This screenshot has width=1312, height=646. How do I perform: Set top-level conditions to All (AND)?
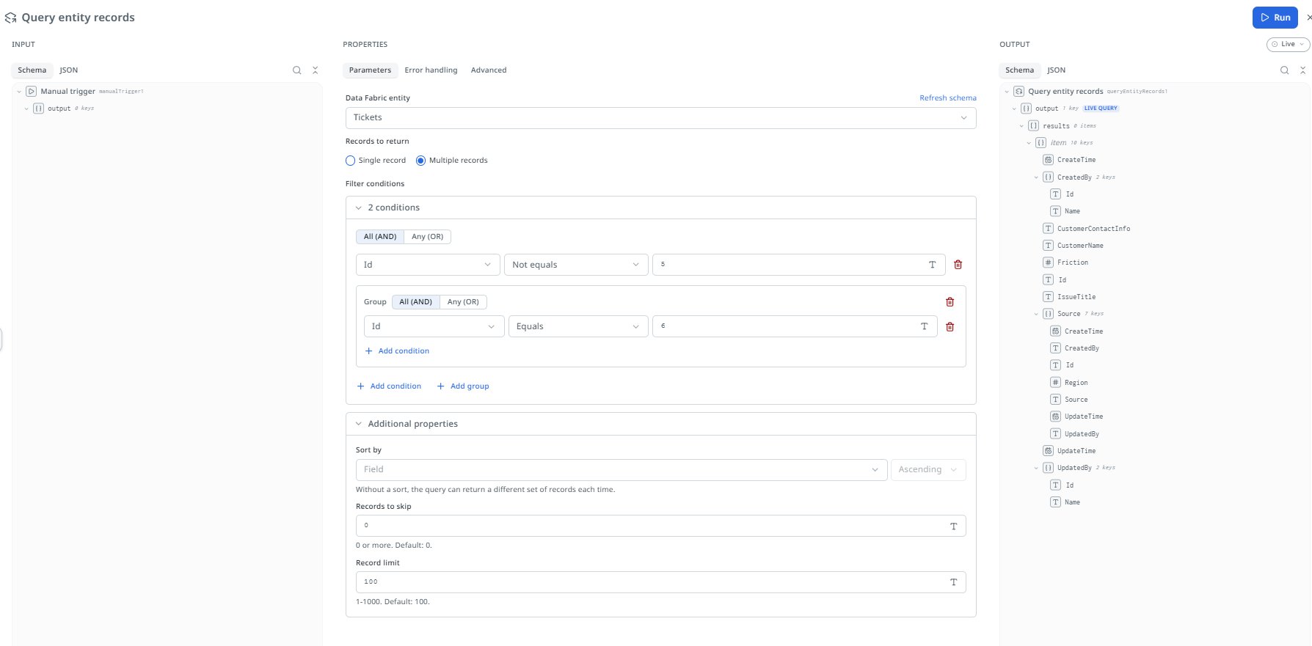(380, 237)
